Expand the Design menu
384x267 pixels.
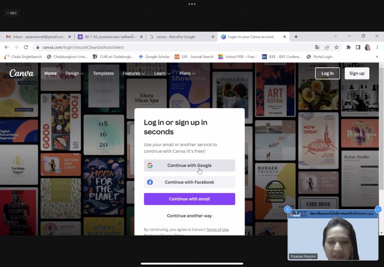coord(74,73)
